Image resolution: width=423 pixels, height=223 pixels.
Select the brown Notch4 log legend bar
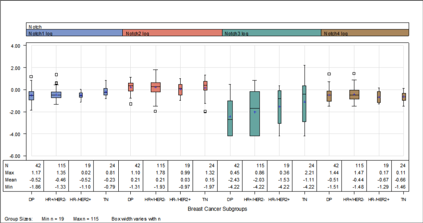coord(365,33)
